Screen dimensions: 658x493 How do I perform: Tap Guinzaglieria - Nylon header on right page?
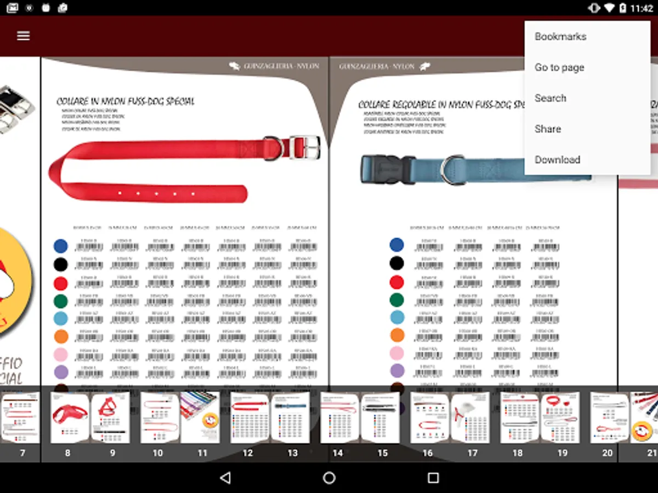coord(377,66)
